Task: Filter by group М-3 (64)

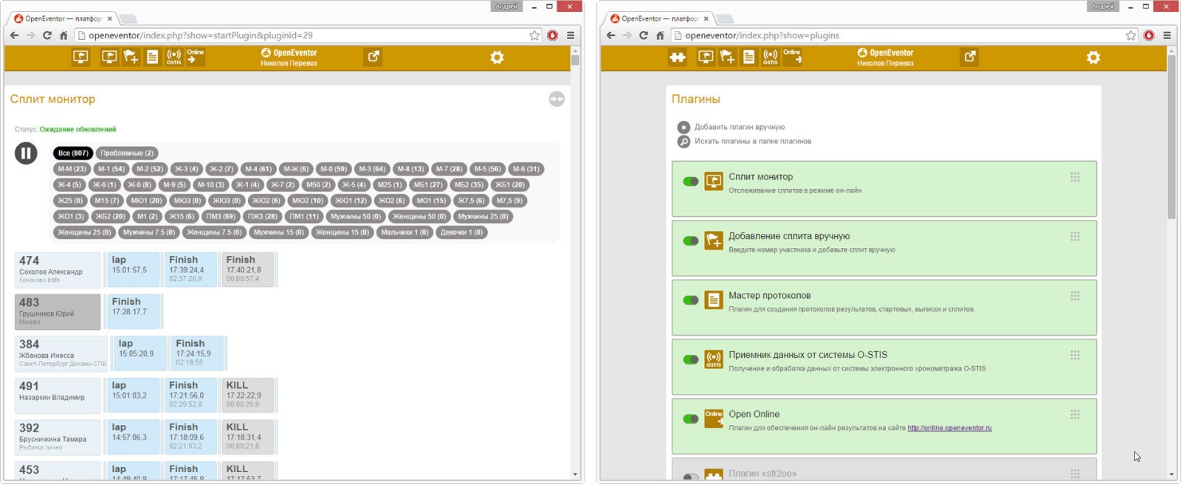Action: (x=372, y=169)
